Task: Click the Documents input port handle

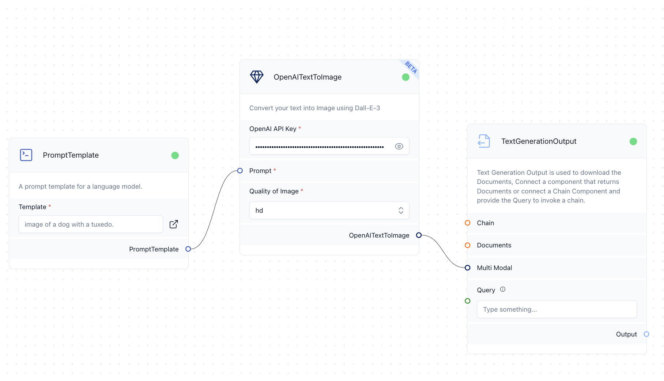Action: tap(468, 245)
